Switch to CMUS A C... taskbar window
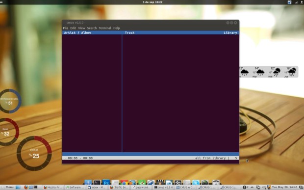 pyautogui.click(x=185, y=188)
